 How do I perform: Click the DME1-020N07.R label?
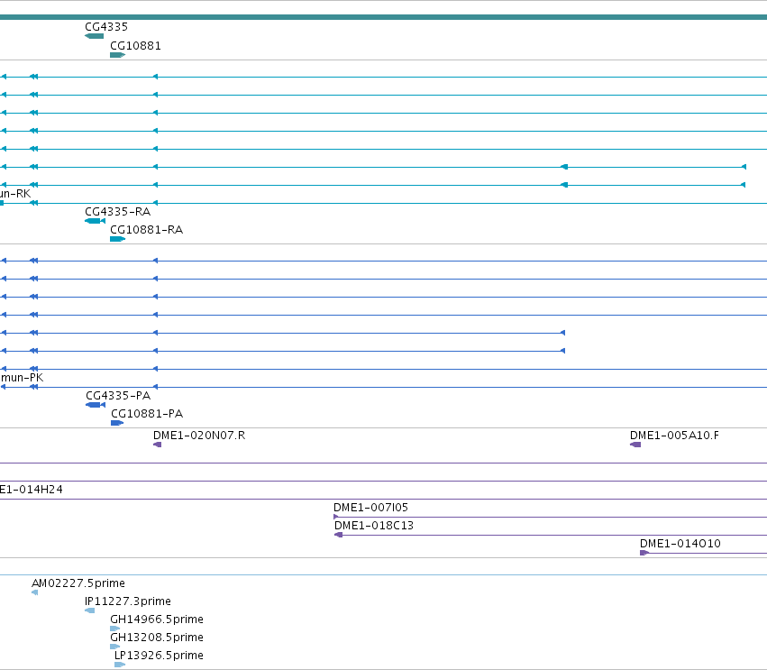(x=199, y=435)
